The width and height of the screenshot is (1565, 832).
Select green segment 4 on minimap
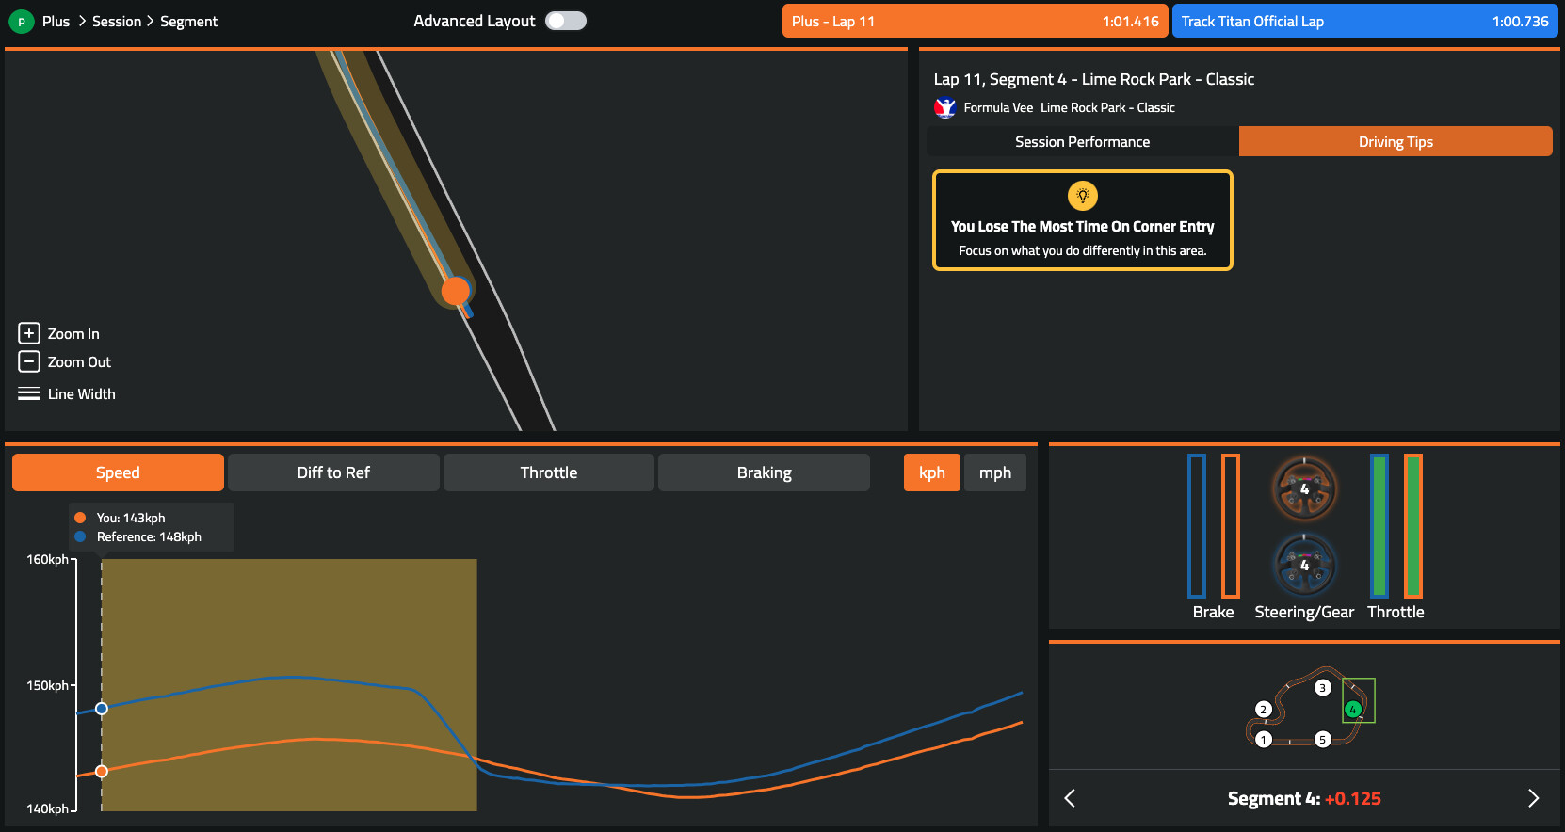click(x=1353, y=710)
